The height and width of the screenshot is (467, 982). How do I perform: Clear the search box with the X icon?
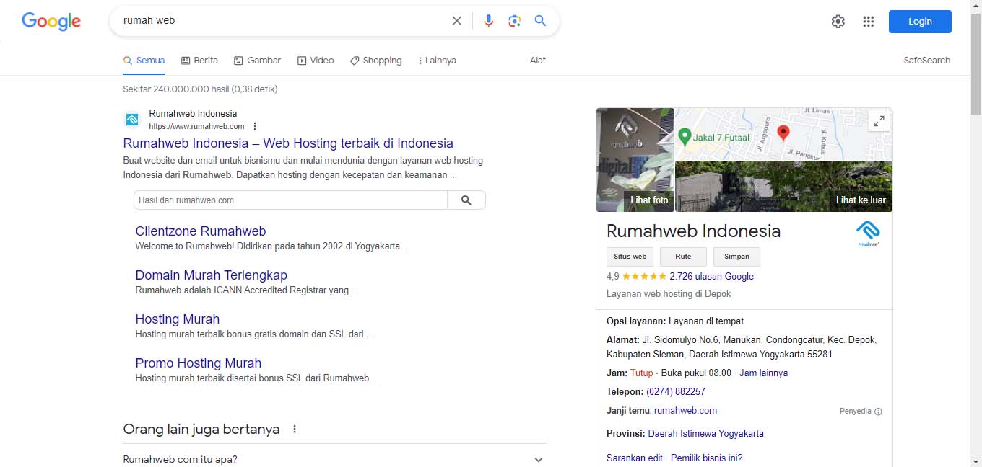coord(456,21)
